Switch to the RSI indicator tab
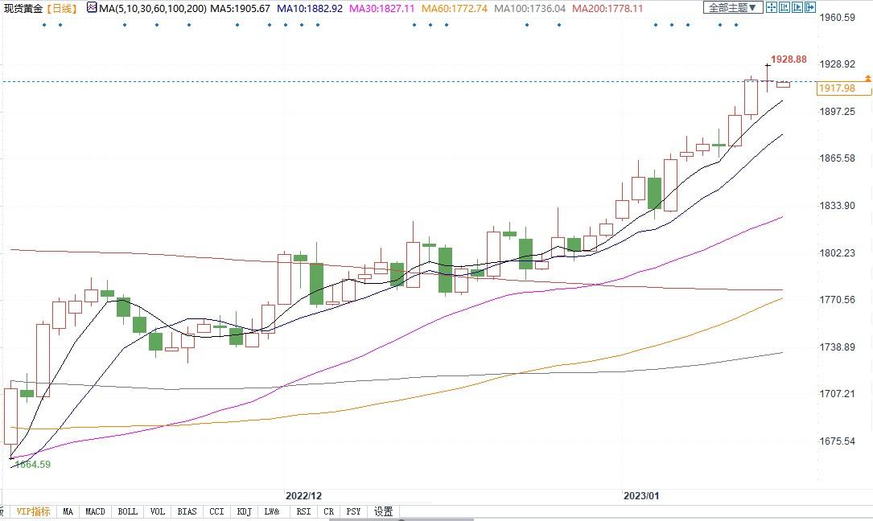 303,511
